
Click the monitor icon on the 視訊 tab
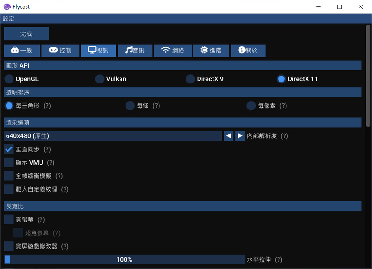[92, 50]
